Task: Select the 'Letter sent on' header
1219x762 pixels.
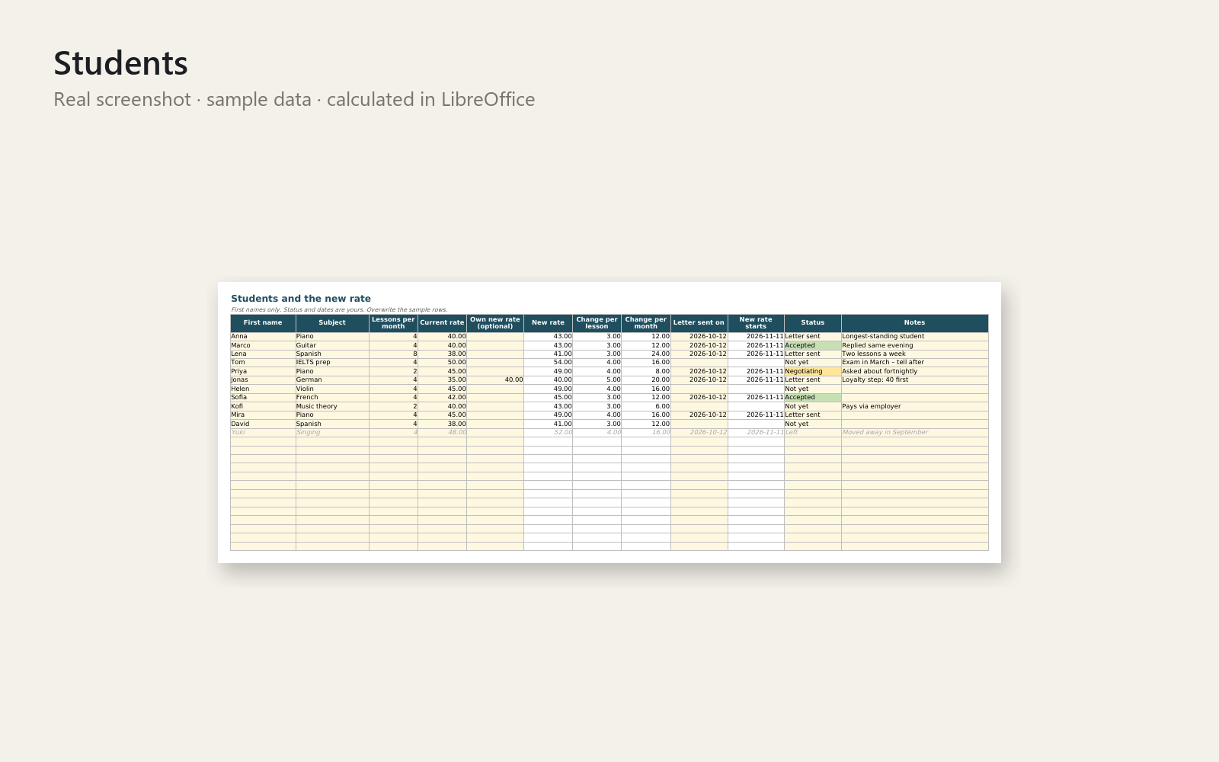Action: click(x=699, y=323)
